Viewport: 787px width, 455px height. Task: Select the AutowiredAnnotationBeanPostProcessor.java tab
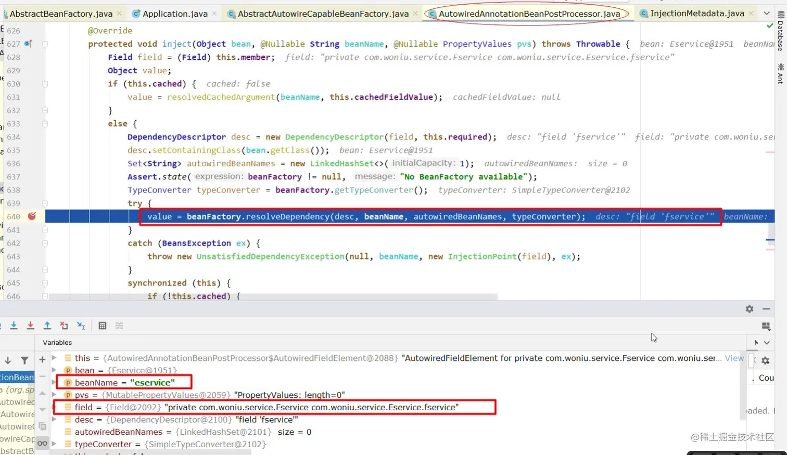529,14
